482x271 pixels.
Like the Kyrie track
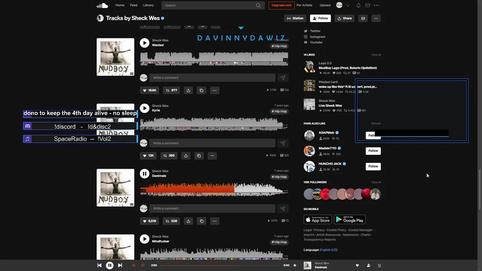pos(148,155)
